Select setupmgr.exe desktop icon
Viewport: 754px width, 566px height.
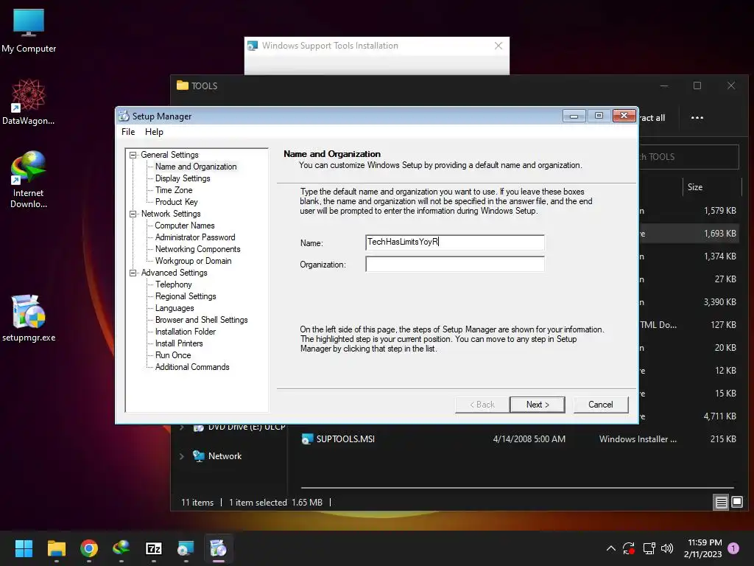pos(29,318)
